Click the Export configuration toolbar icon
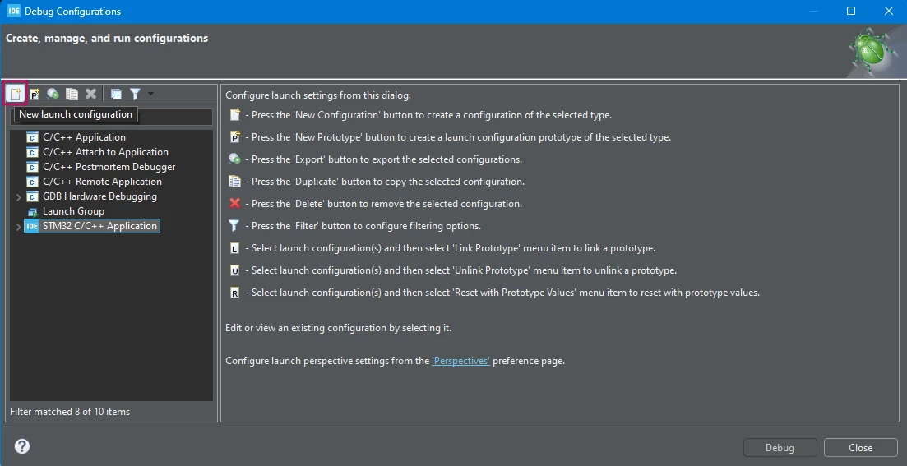Image resolution: width=907 pixels, height=466 pixels. coord(53,94)
